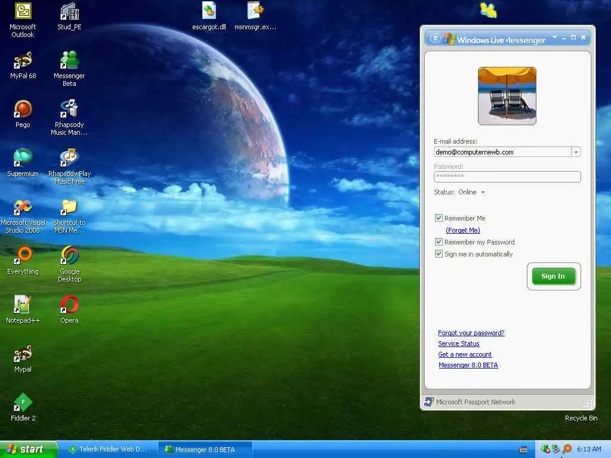The height and width of the screenshot is (458, 611).
Task: Open the Service Status link
Action: click(x=459, y=343)
